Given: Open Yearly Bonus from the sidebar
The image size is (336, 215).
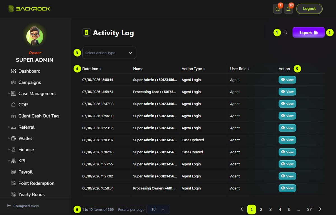Looking at the screenshot, I should coord(32,194).
